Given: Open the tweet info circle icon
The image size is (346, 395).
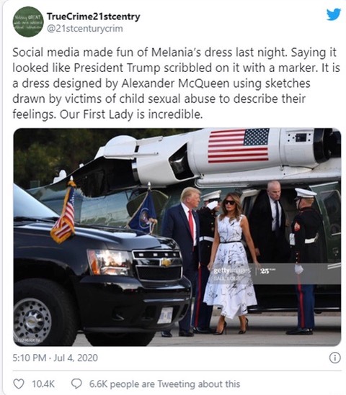Looking at the screenshot, I should 335,358.
